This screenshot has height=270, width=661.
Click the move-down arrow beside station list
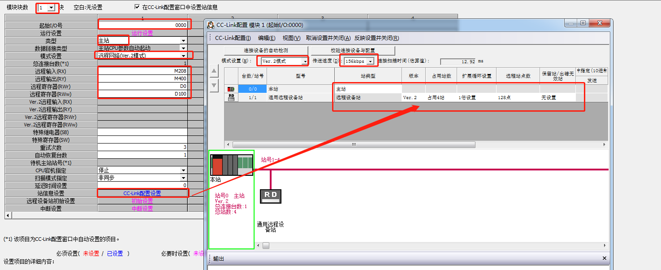[x=215, y=85]
